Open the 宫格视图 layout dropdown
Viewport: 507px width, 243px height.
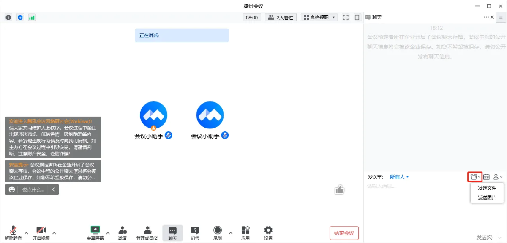point(319,17)
